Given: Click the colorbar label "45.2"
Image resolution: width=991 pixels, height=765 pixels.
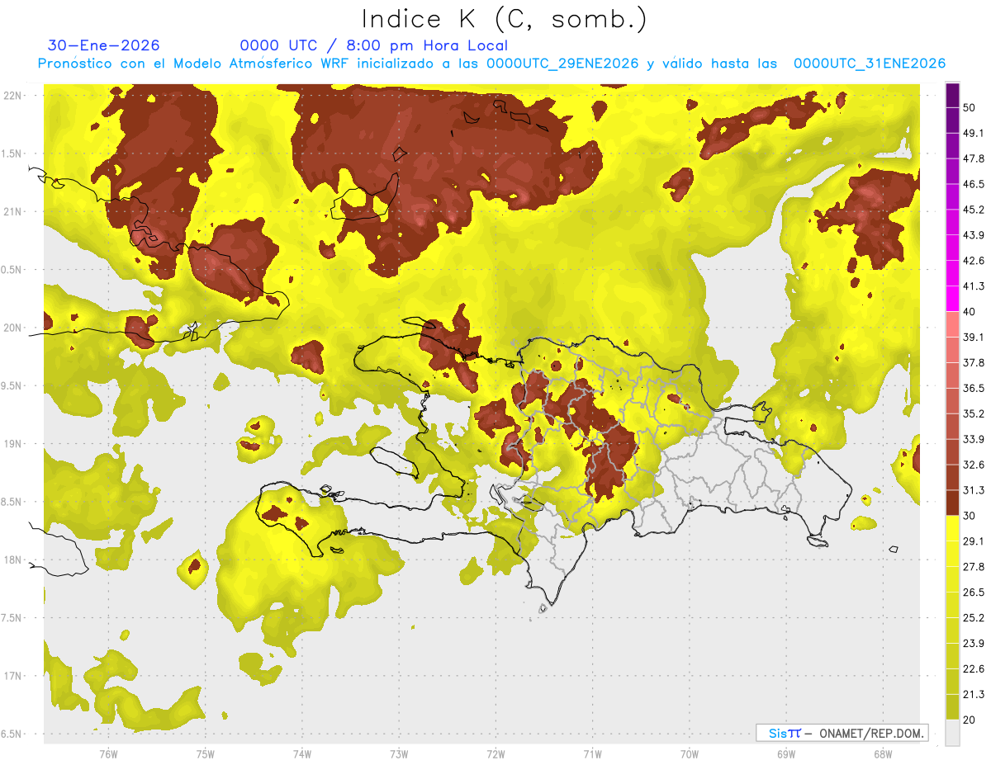Looking at the screenshot, I should [974, 210].
